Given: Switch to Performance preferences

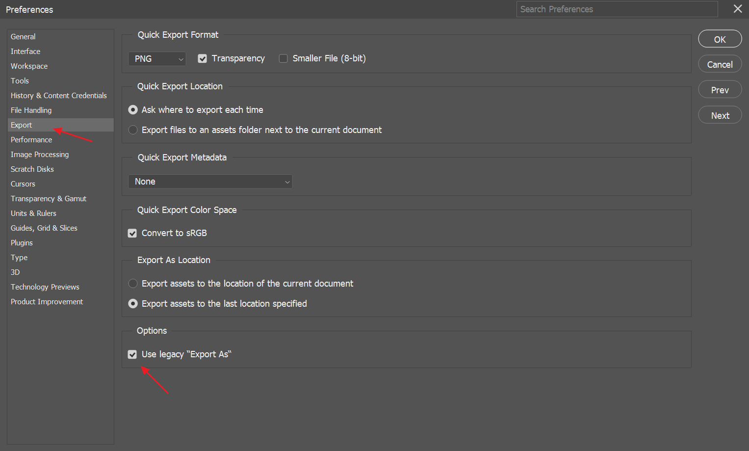Looking at the screenshot, I should coord(31,139).
